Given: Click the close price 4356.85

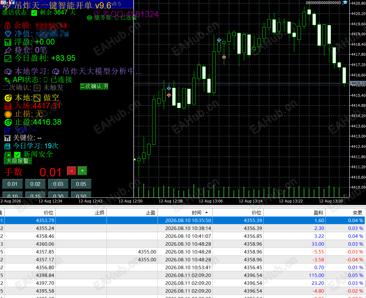Looking at the screenshot, I should point(253,236).
